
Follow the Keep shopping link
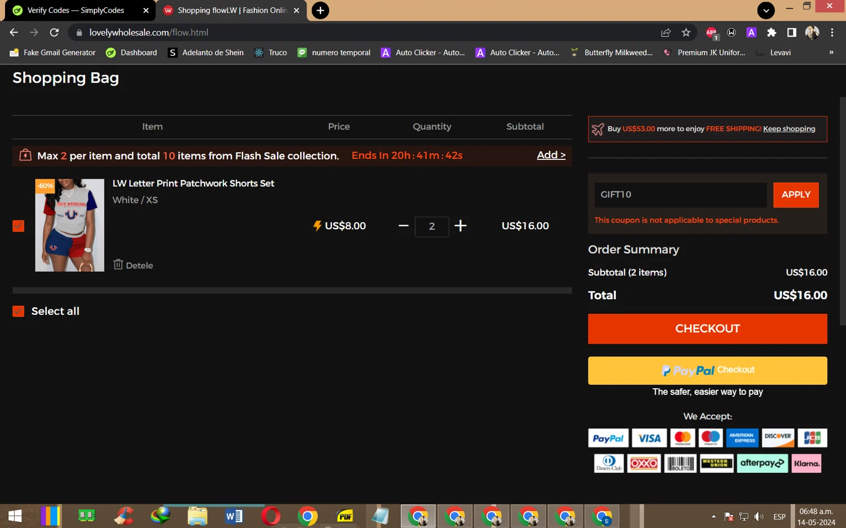coord(789,129)
